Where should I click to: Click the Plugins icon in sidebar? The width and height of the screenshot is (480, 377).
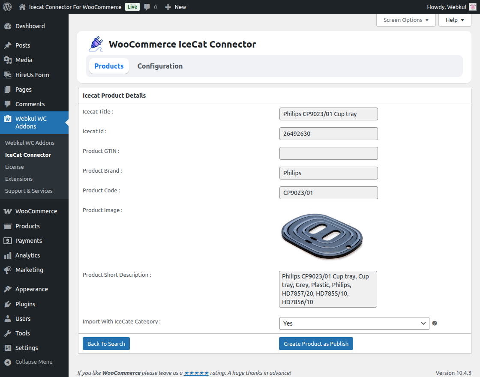coord(8,304)
